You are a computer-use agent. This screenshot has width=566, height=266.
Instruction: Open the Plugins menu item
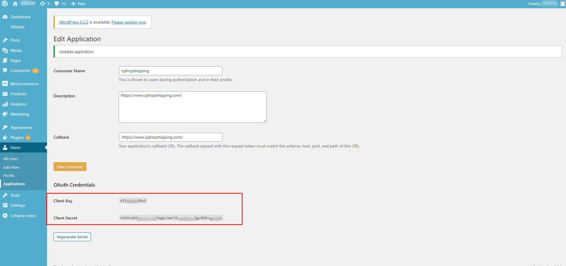17,137
